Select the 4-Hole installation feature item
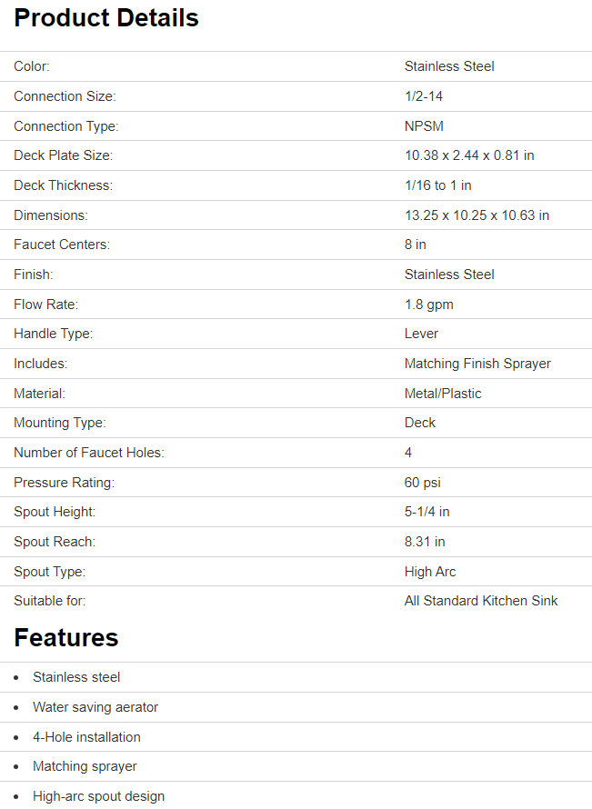Image resolution: width=592 pixels, height=809 pixels. tap(86, 737)
